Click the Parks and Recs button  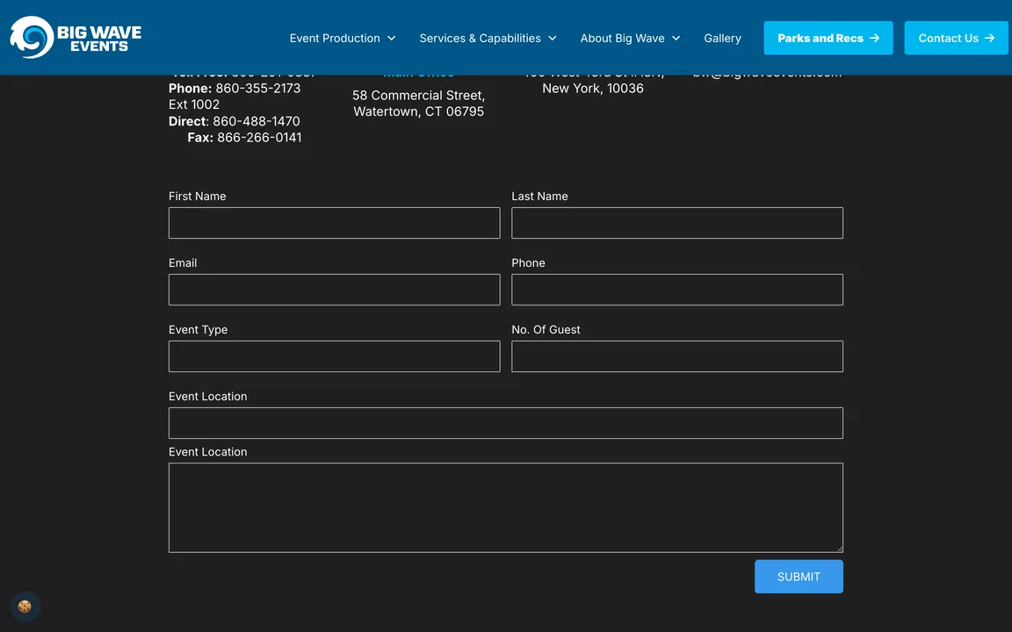[828, 38]
